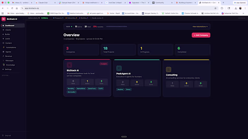
Task: Click the Companies stat card
Action: 81,50
